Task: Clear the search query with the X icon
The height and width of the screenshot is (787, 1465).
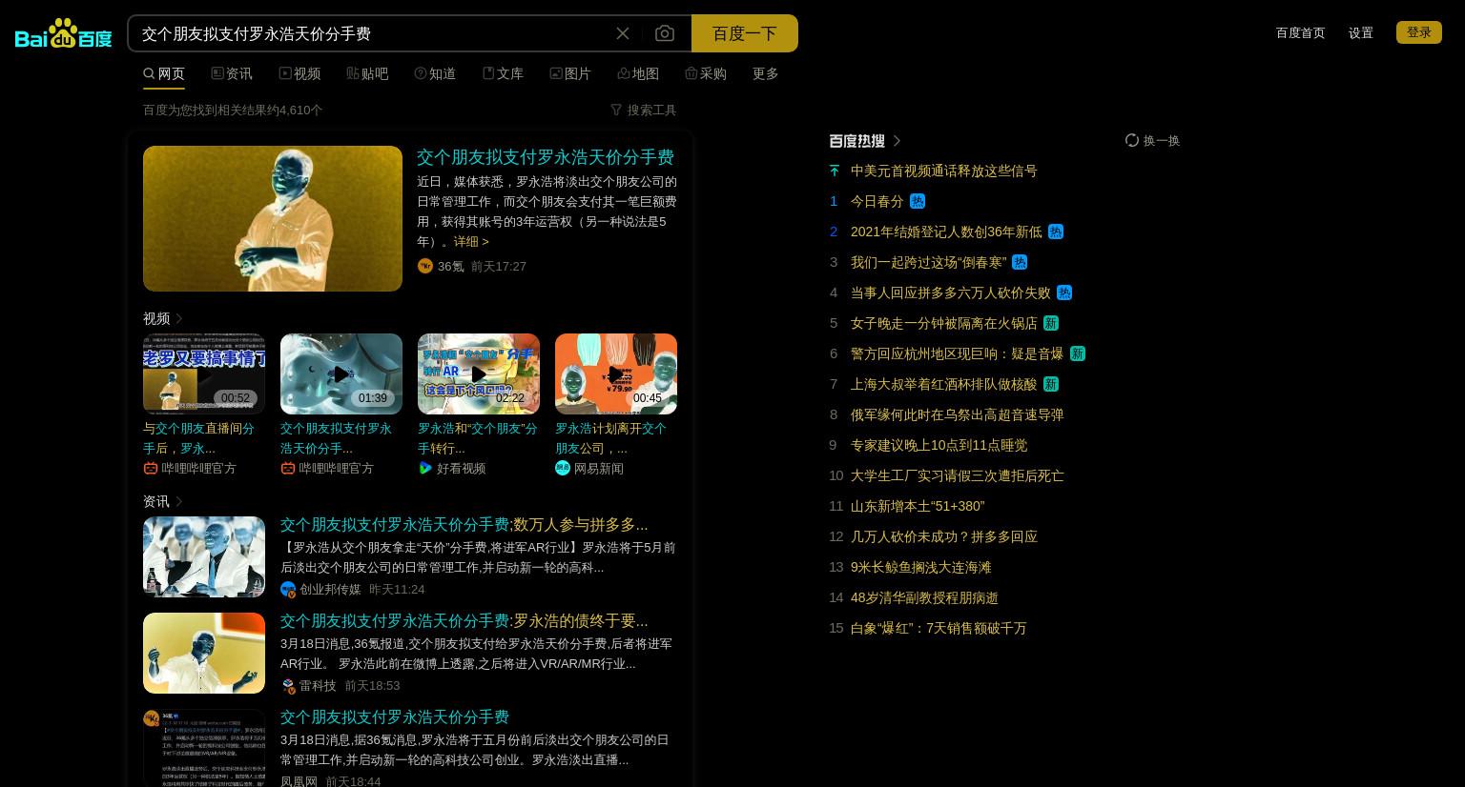Action: [x=623, y=33]
